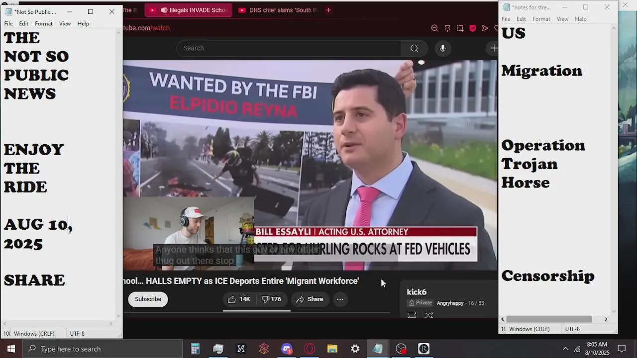Open Edit menu in notes for stream Notepad
This screenshot has height=358, width=637.
522,19
